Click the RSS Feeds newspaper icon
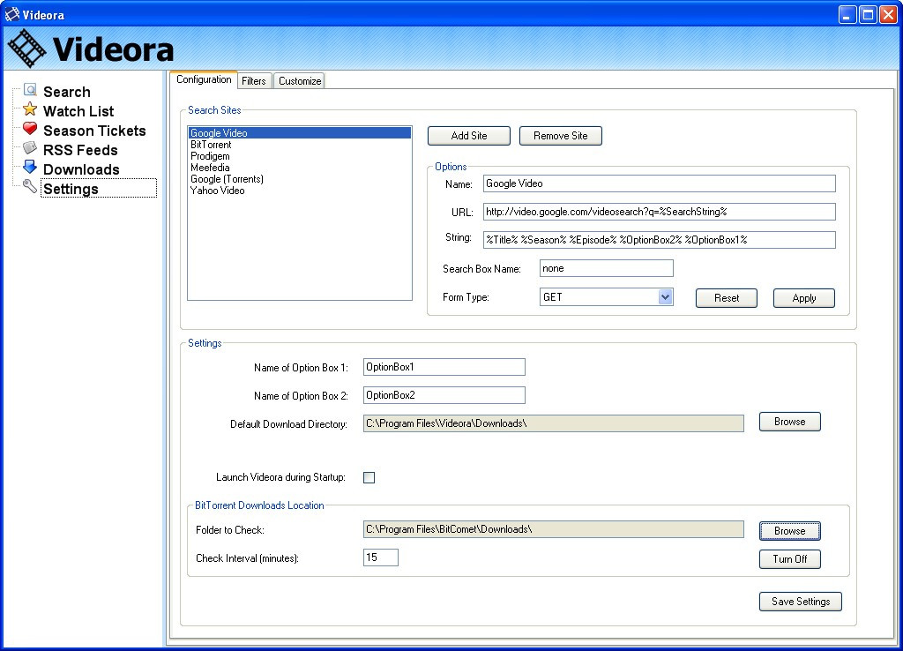903x651 pixels. pyautogui.click(x=30, y=148)
